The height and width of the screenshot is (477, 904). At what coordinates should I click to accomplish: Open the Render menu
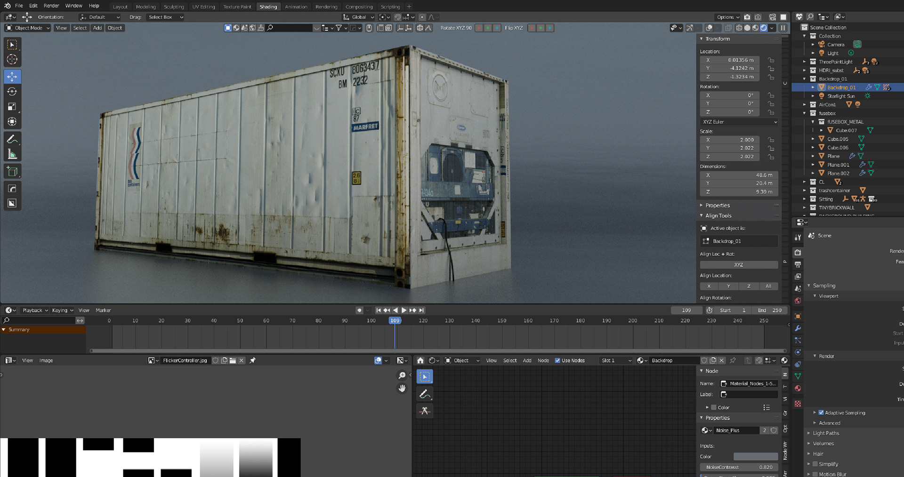(51, 6)
